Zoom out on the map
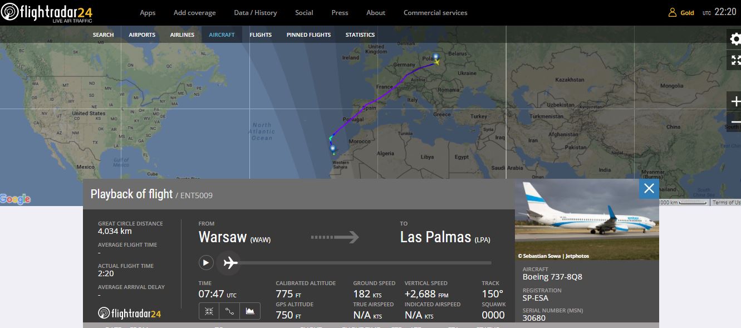The image size is (741, 328). point(735,121)
